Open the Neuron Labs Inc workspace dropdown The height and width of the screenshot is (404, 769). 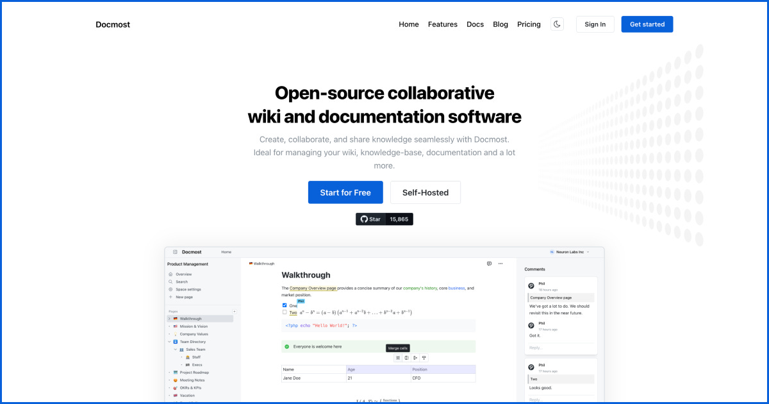coord(570,252)
